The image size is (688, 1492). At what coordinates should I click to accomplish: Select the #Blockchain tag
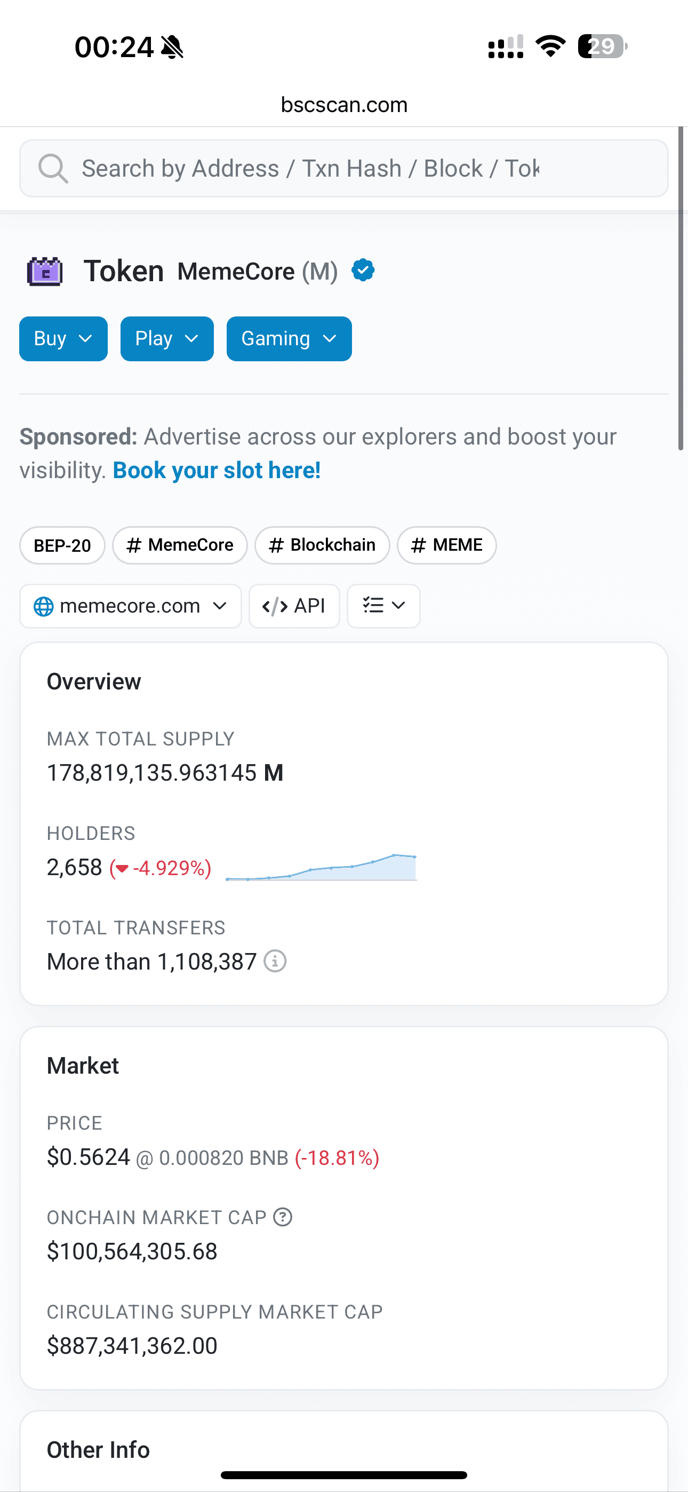[322, 545]
